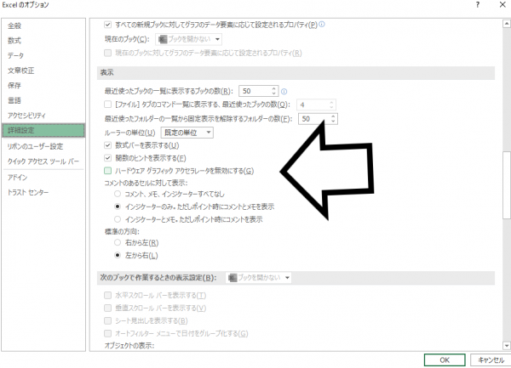
Task: Open 現在のブック dropdown
Action: tap(189, 39)
